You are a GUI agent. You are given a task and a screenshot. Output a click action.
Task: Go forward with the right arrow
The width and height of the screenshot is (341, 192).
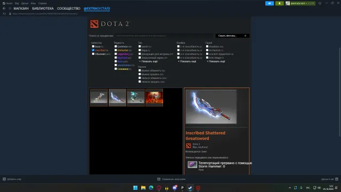click(x=10, y=9)
